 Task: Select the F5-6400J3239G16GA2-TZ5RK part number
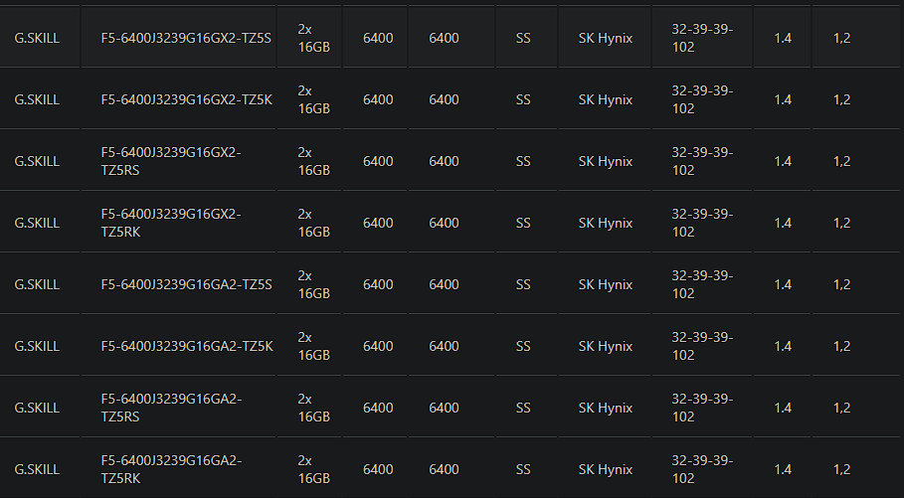[171, 469]
